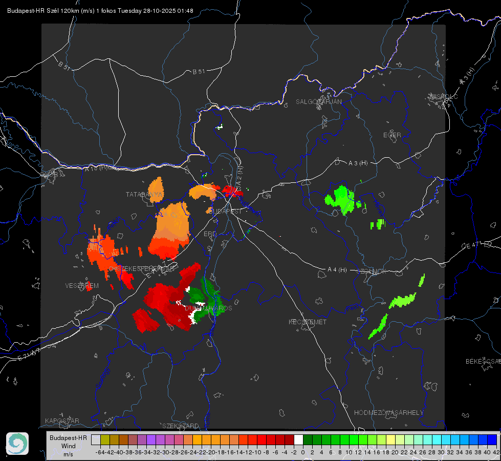Click the white zero-velocity patch by DUNAUJVAROS
Image resolution: width=501 pixels, height=461 pixels.
coord(192,318)
